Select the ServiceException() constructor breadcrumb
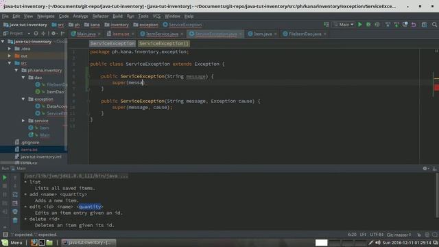 (164, 43)
